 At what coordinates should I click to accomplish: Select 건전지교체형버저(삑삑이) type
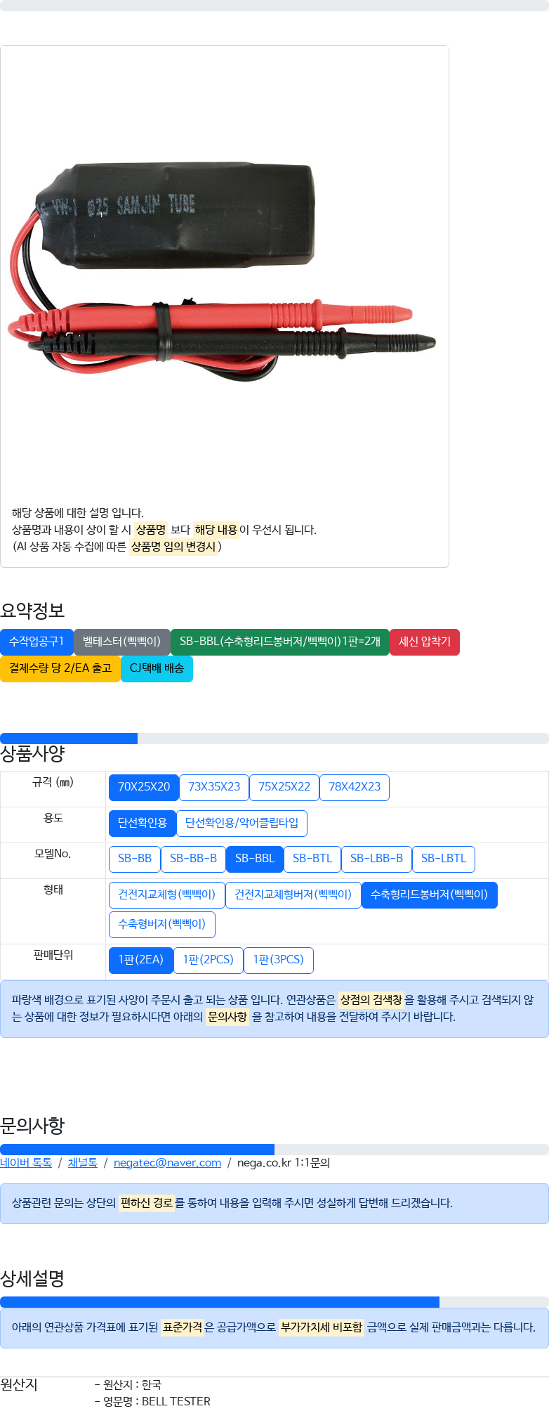[293, 895]
